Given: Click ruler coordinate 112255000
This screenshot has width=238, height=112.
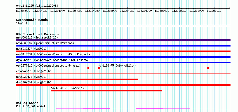Looking at the screenshot, I should pos(162,11).
